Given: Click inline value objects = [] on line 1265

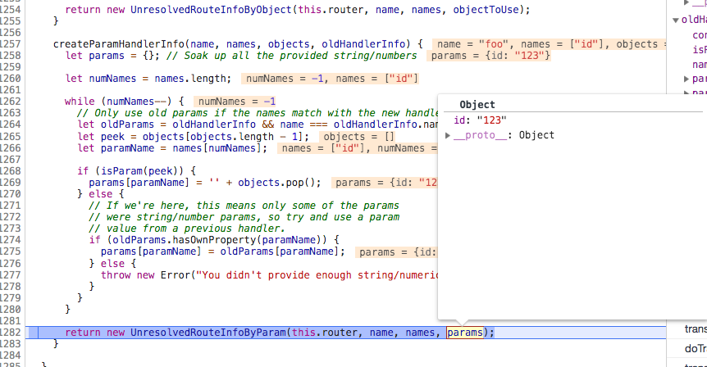Looking at the screenshot, I should (x=358, y=137).
